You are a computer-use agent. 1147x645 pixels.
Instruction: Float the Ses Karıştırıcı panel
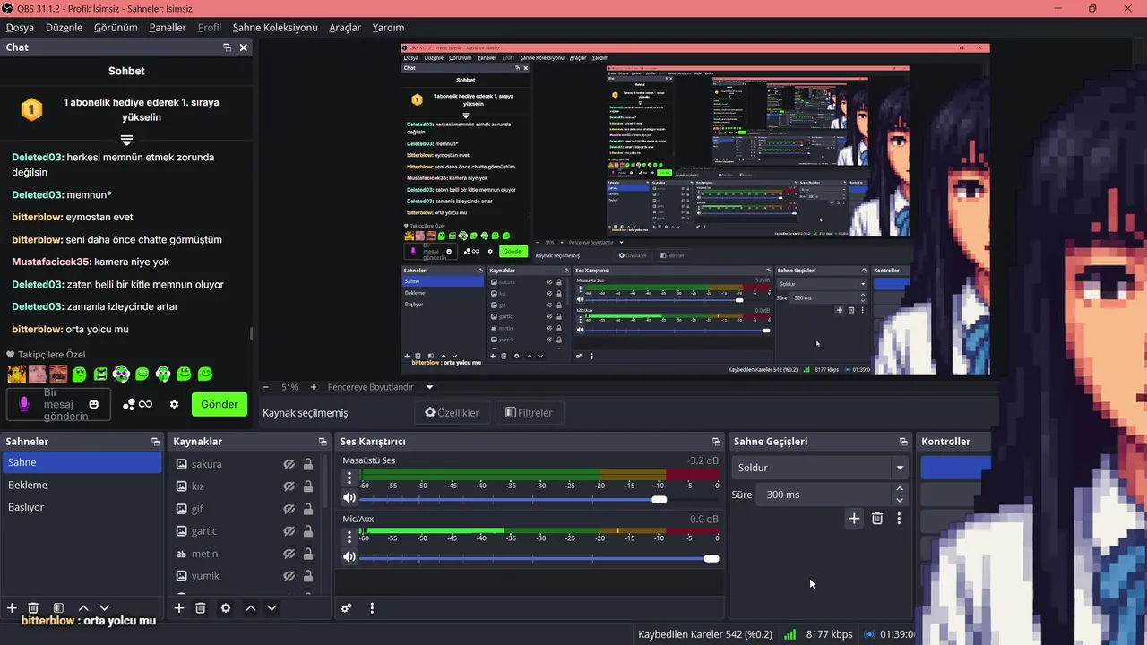coord(716,442)
